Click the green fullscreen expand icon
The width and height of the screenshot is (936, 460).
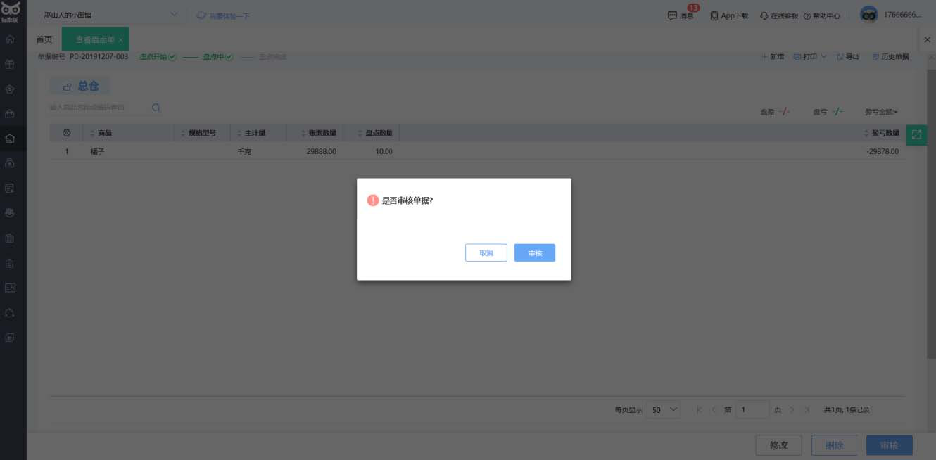pyautogui.click(x=916, y=135)
